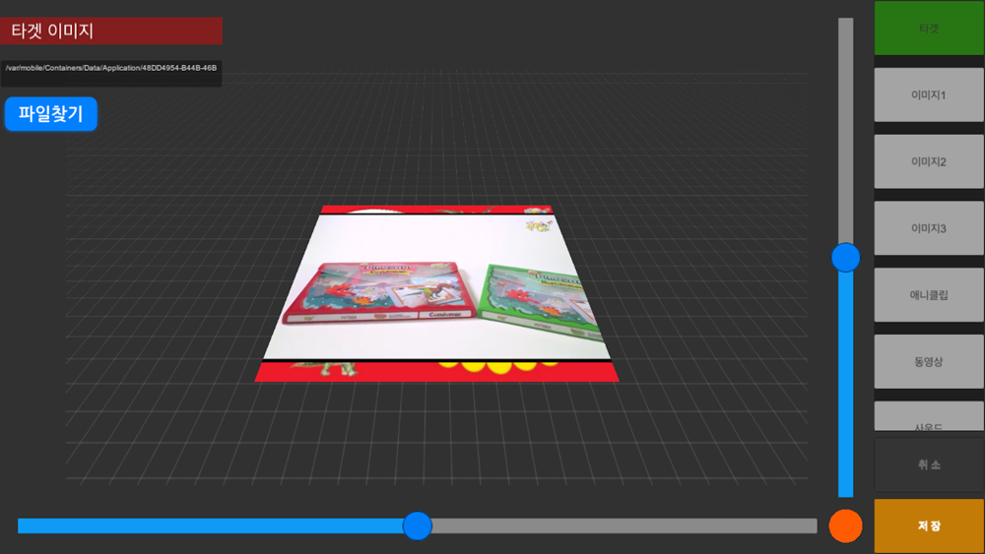Click the vertical slider blue handle

point(845,257)
